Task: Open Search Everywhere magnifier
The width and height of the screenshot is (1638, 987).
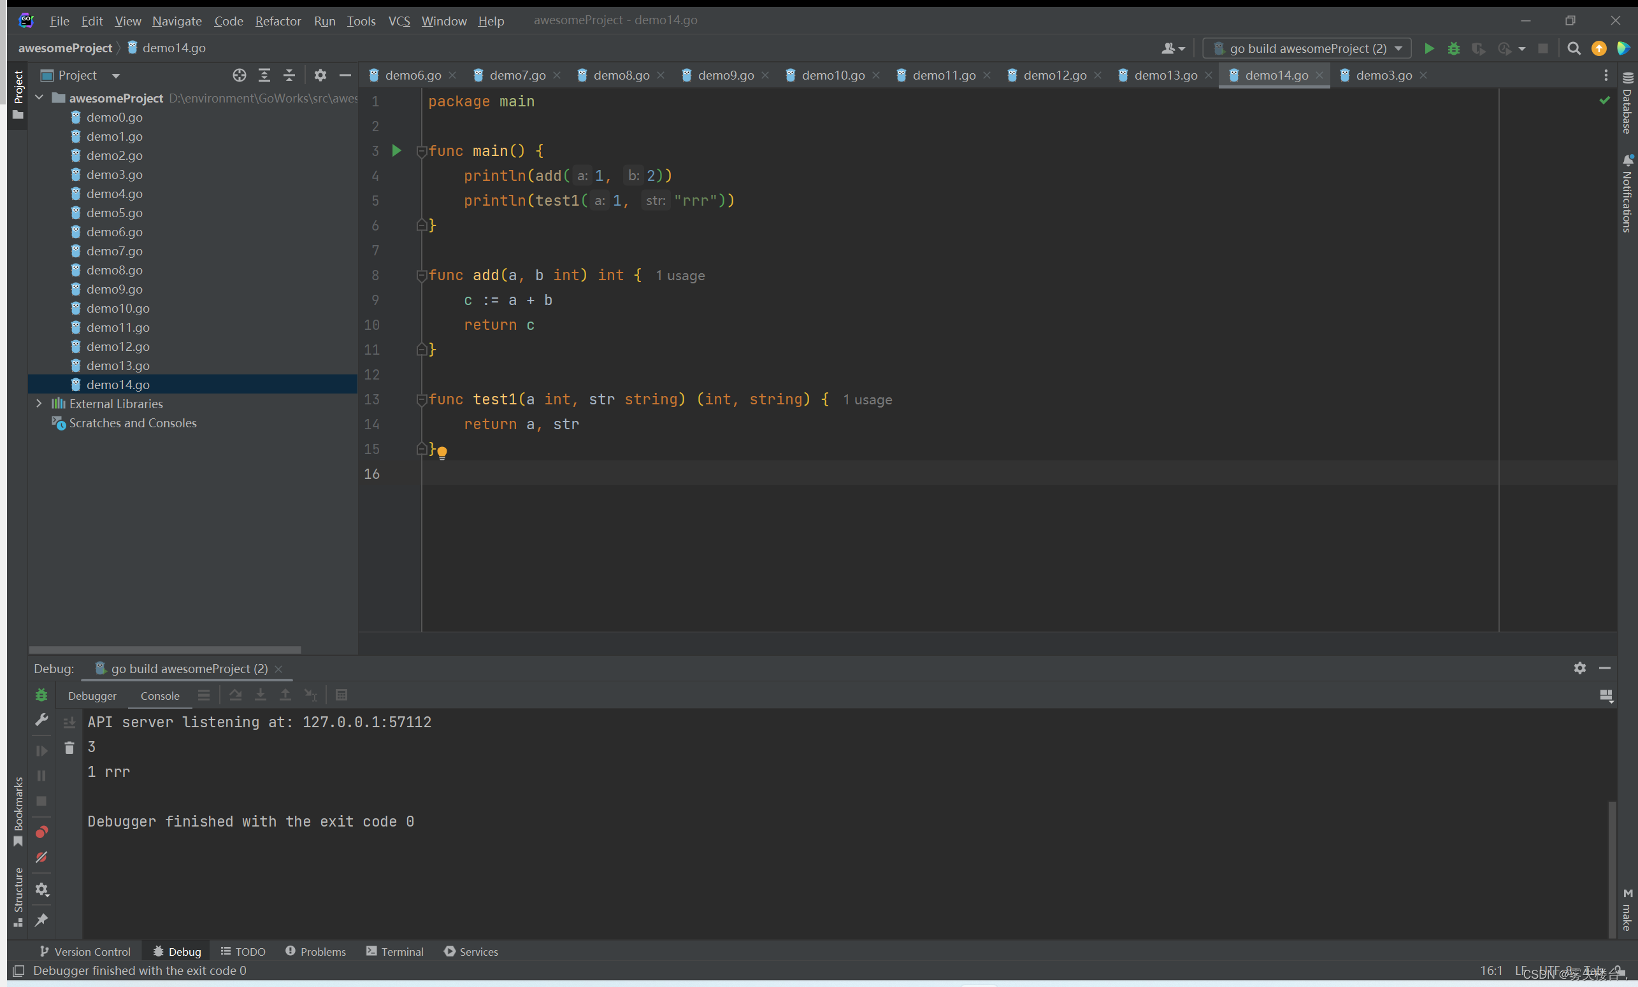Action: tap(1574, 48)
